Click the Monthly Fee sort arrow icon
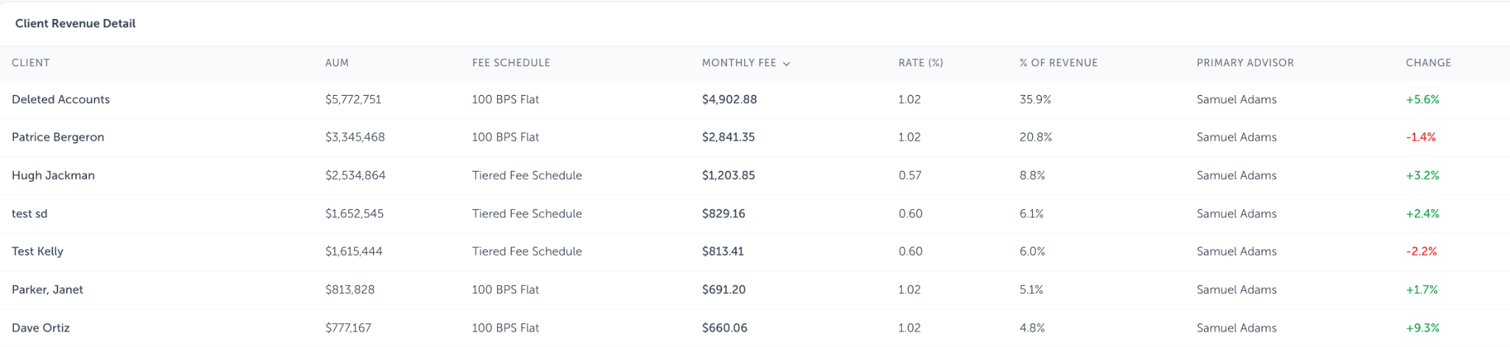Screen dimensions: 1510x347 tap(786, 63)
